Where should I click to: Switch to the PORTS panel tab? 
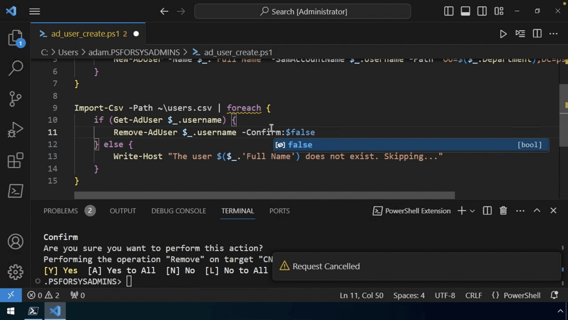[x=279, y=211]
